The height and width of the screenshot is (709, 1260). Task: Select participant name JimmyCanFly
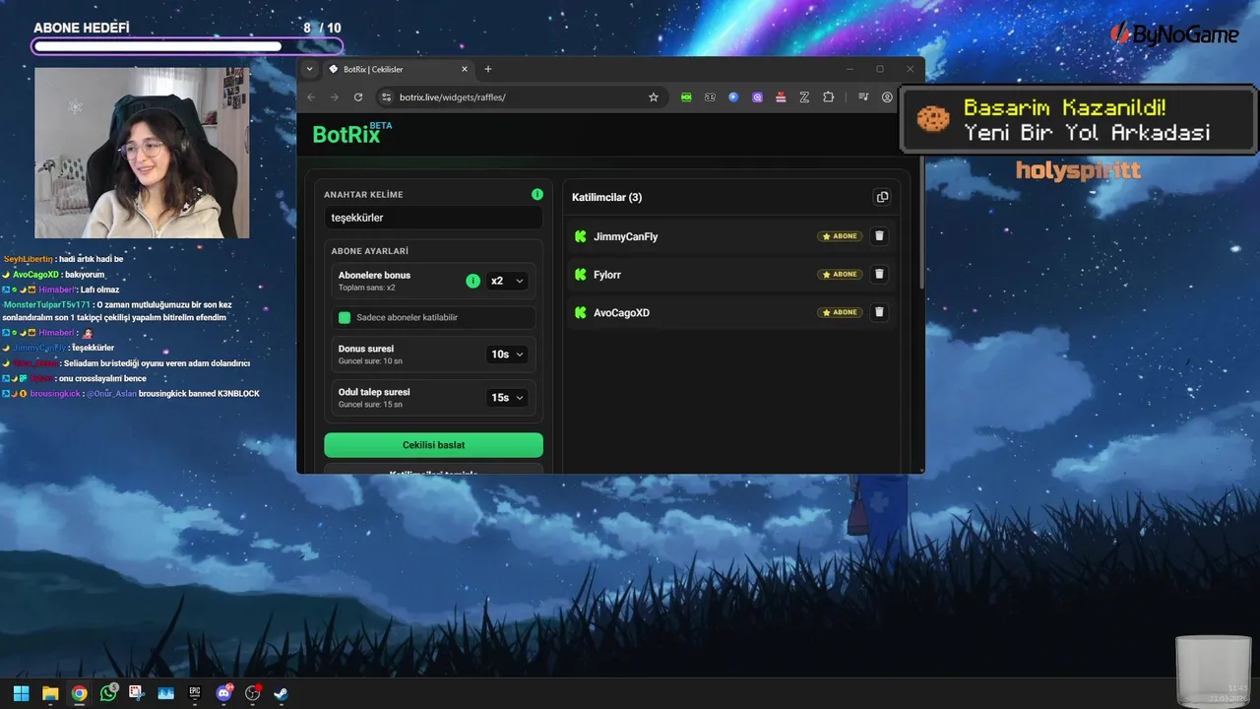point(626,236)
